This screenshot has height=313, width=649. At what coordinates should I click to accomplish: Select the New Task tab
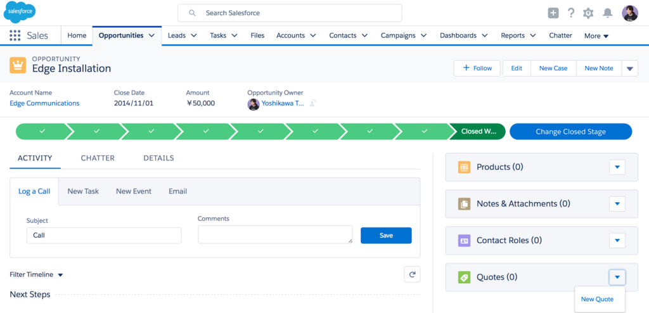pos(83,191)
